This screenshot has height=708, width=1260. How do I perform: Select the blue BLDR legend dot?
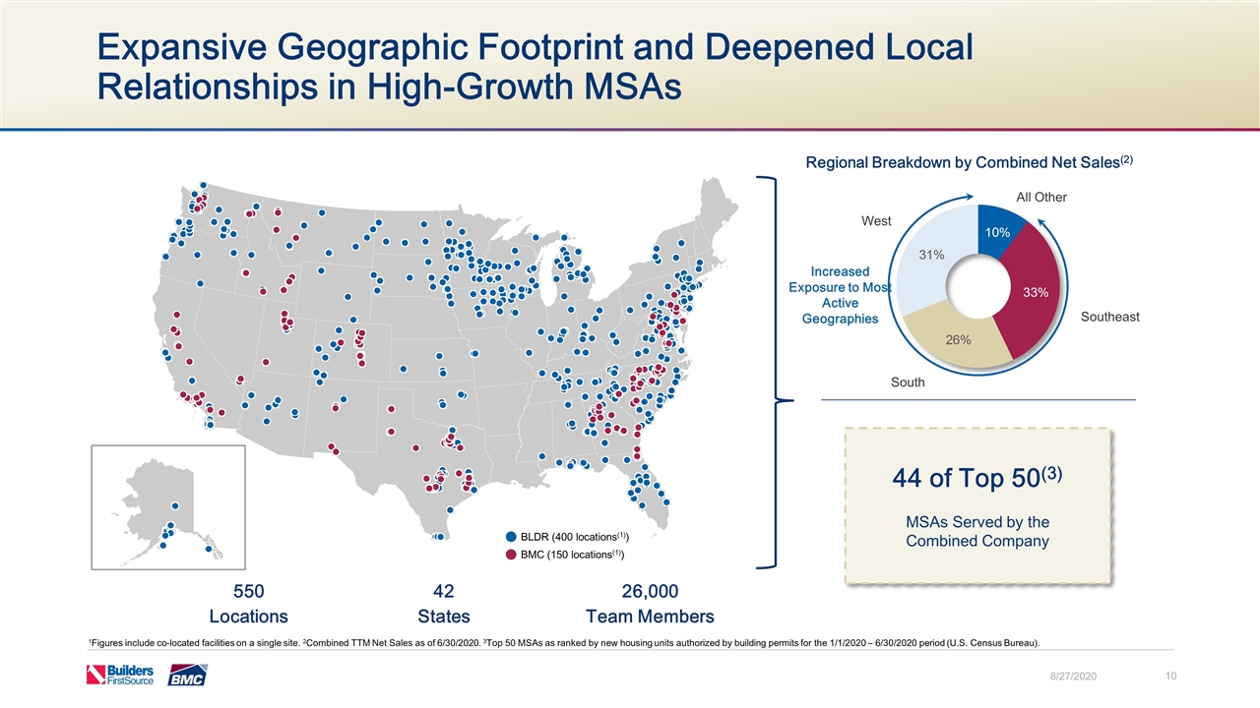click(x=511, y=537)
